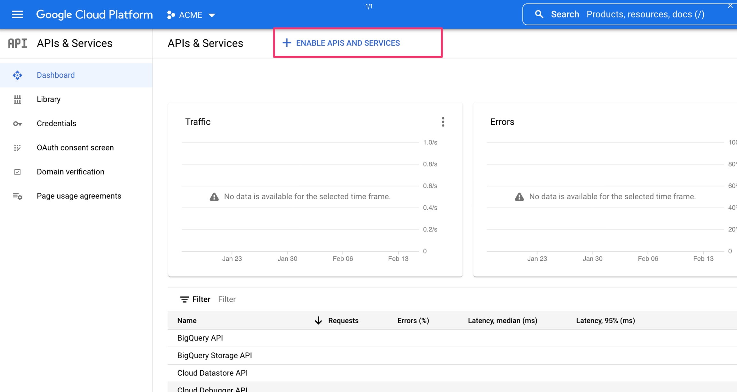Click the Page usage agreements settings icon
This screenshot has height=392, width=737.
[x=17, y=196]
